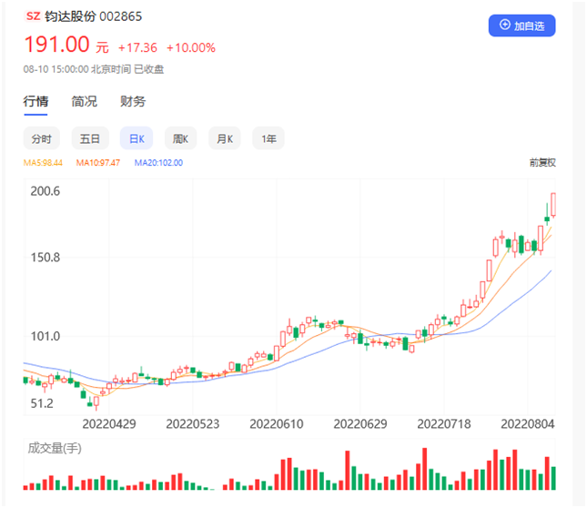Switch to the 财务 tab
Viewport: 587px width, 508px height.
click(x=133, y=101)
